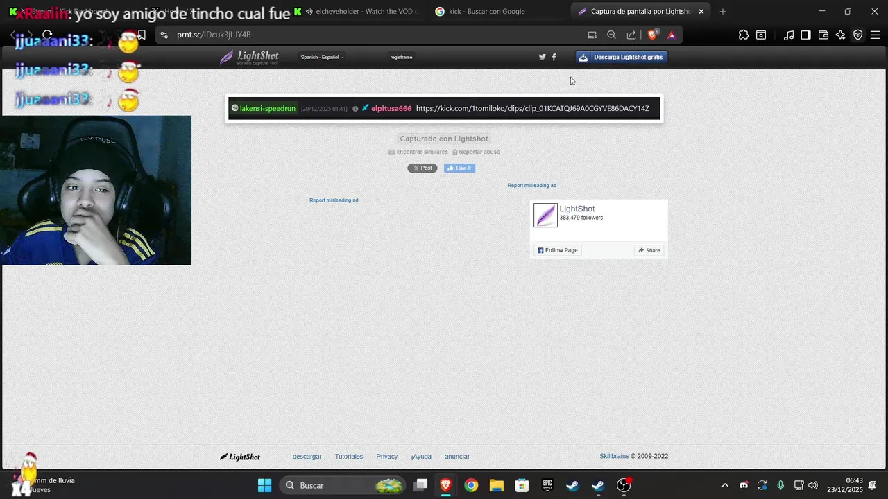Open the Privacy footer link
The width and height of the screenshot is (888, 499).
(x=386, y=456)
